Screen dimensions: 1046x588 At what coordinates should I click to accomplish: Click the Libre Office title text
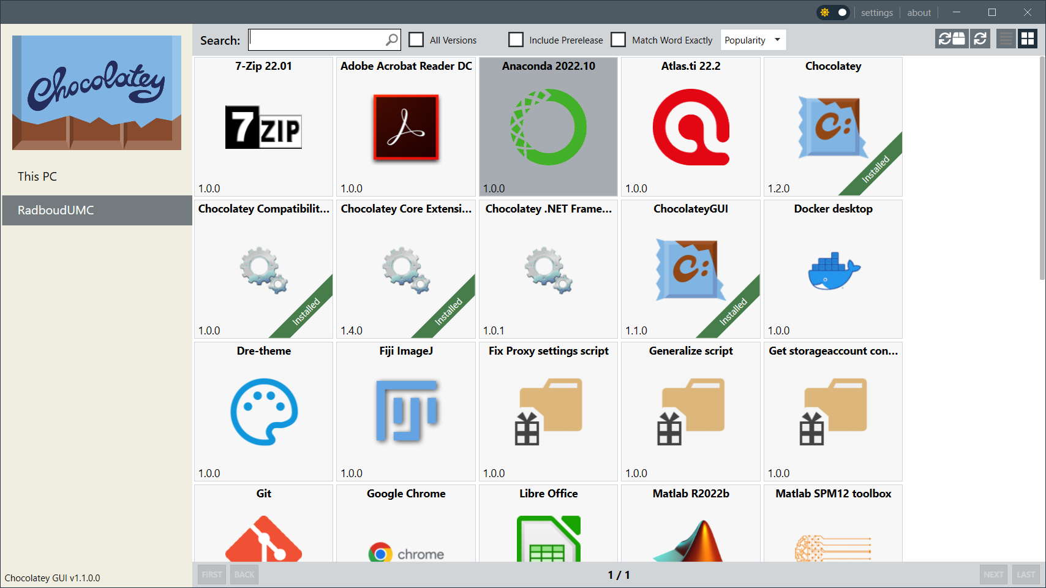click(x=548, y=494)
